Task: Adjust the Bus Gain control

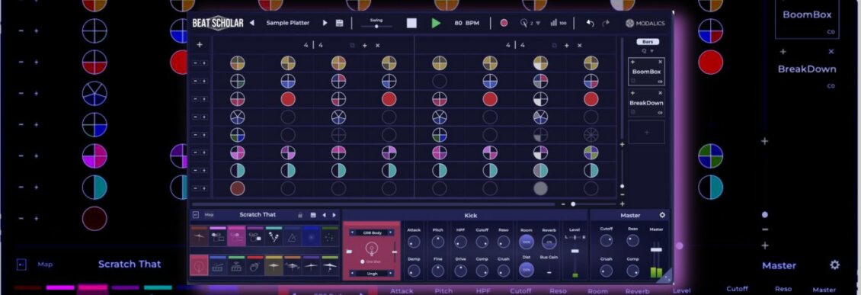Action: [x=549, y=272]
